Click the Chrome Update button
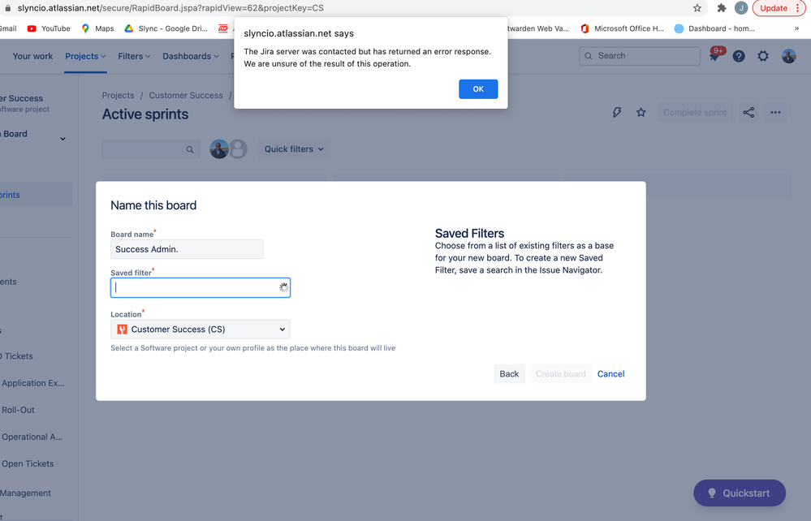 pos(779,8)
